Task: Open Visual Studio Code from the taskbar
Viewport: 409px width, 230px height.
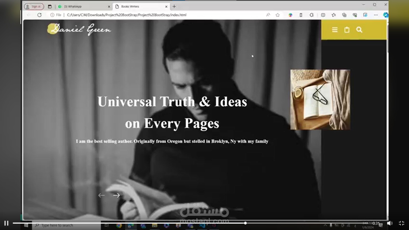Action: pyautogui.click(x=202, y=225)
